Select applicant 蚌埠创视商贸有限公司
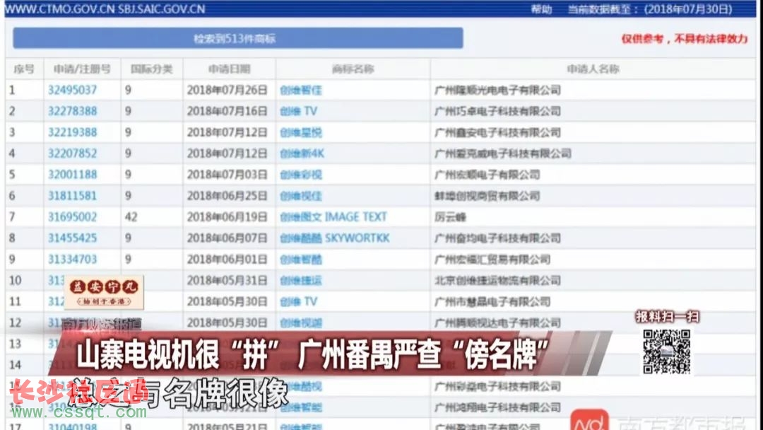This screenshot has height=430, width=763. pyautogui.click(x=487, y=196)
